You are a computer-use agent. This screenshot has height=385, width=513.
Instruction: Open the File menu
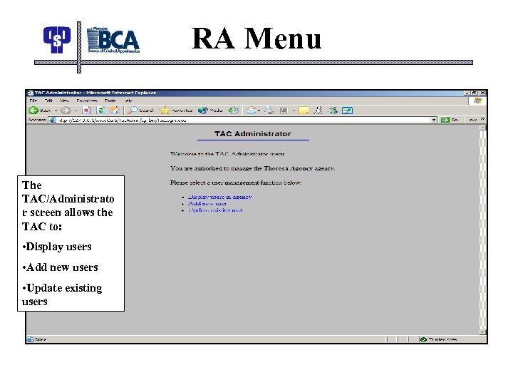(33, 101)
